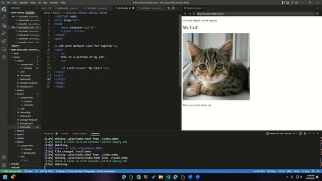
Task: Open Remote Explorer in activity bar
Action: click(x=4, y=49)
